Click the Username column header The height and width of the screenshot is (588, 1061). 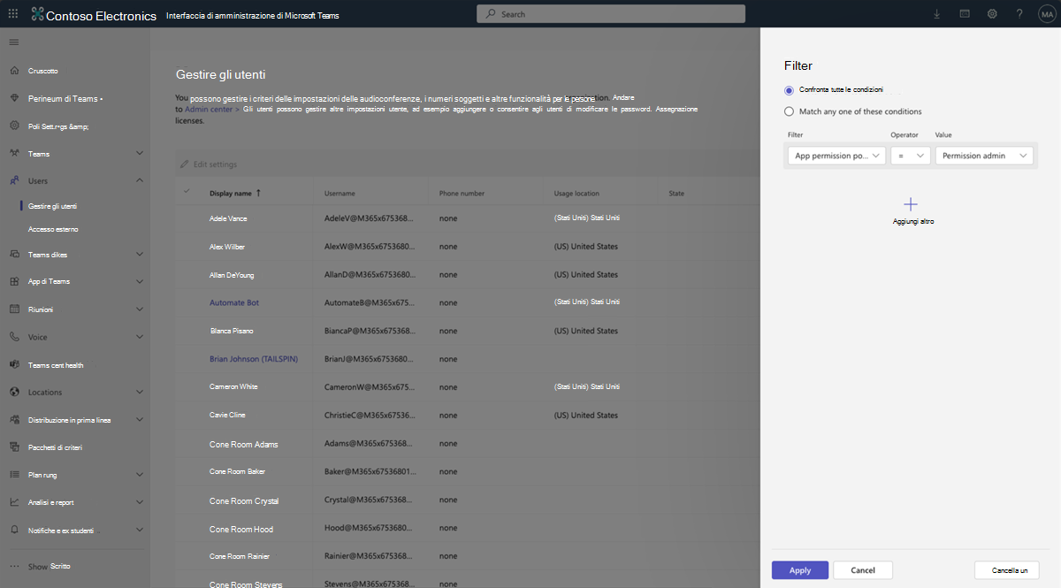340,193
